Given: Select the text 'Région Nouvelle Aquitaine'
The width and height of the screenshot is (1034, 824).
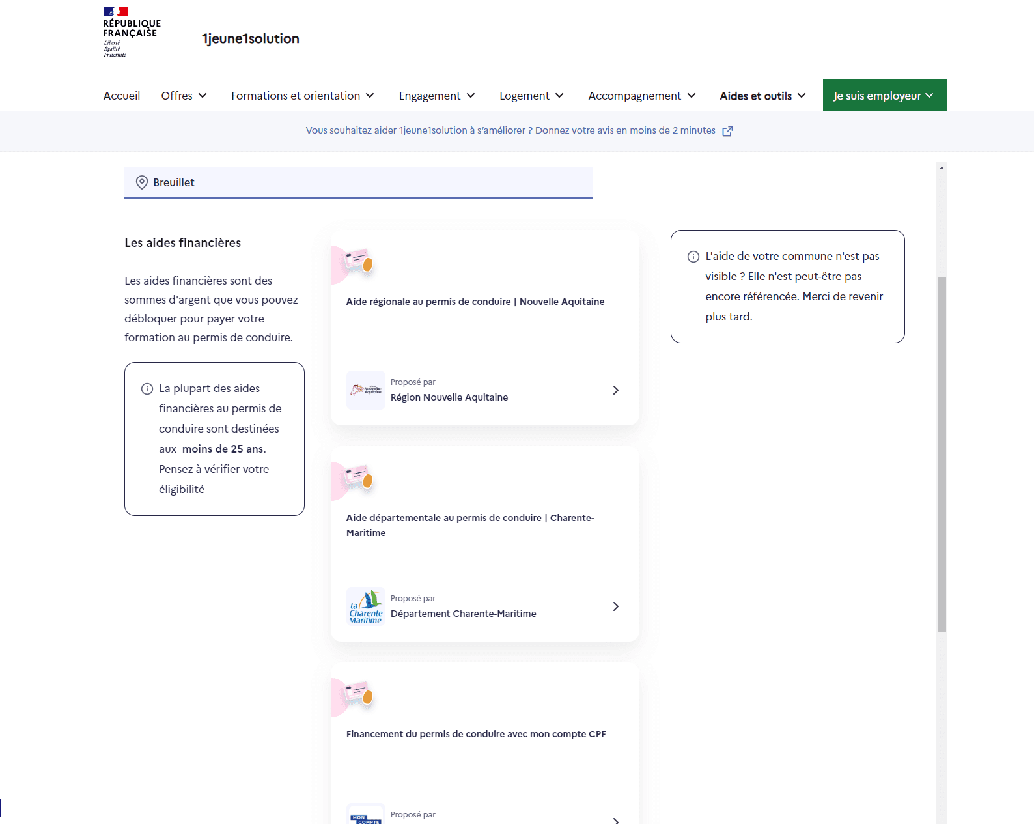Looking at the screenshot, I should [449, 397].
